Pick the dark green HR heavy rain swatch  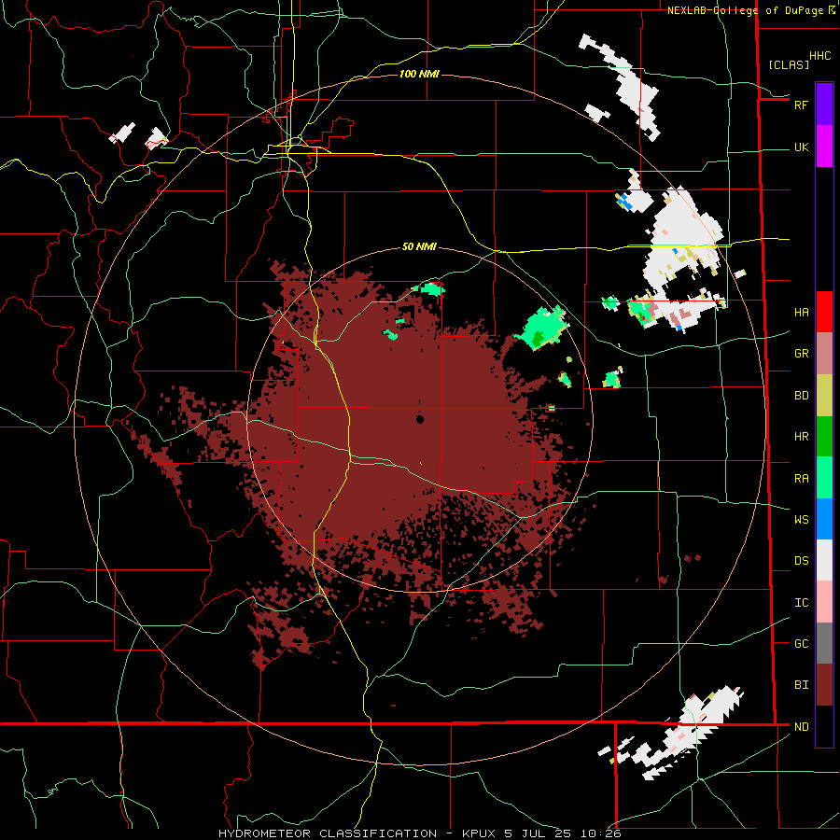824,437
